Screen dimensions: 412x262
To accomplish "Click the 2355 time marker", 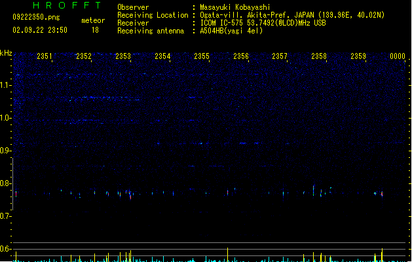I will 202,56.
